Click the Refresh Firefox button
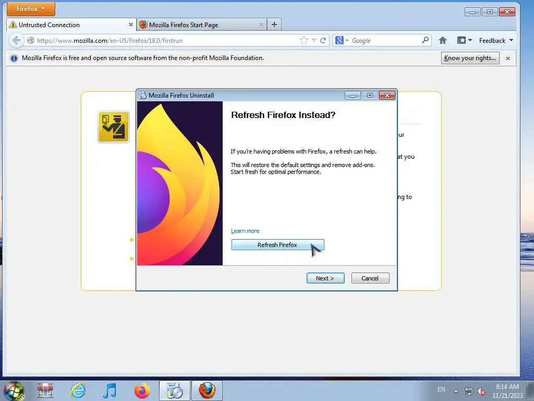The height and width of the screenshot is (401, 534). pos(277,245)
